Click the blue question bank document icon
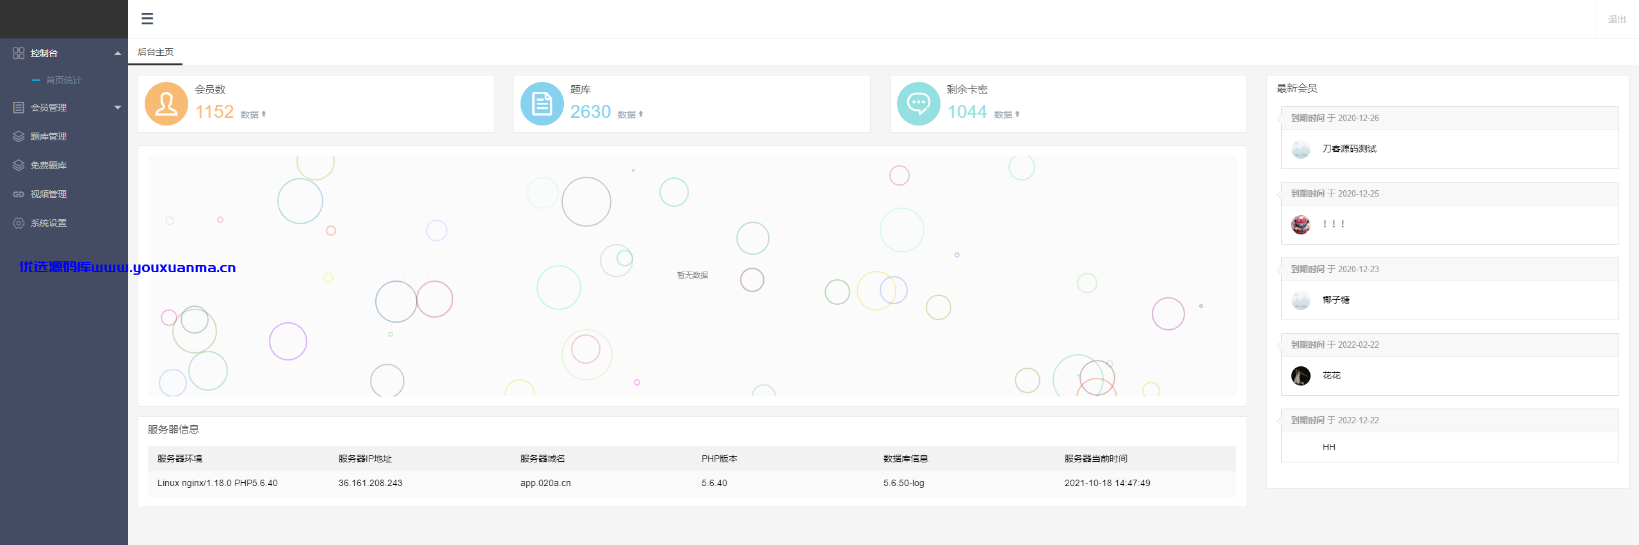This screenshot has height=545, width=1639. tap(542, 104)
